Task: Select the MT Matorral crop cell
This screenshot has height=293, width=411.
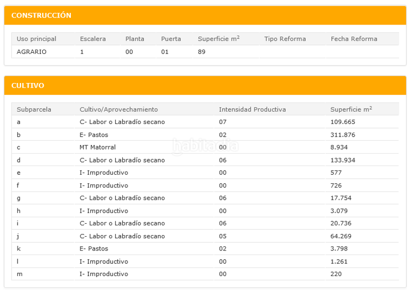Action: click(98, 148)
